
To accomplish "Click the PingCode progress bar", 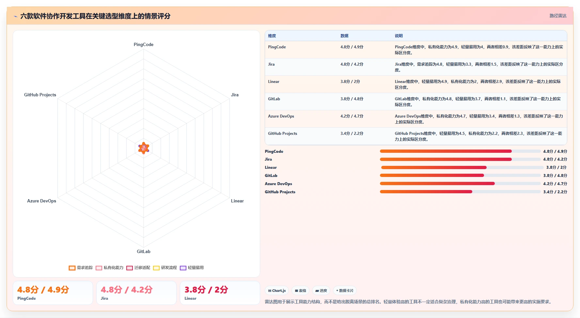I will click(460, 151).
